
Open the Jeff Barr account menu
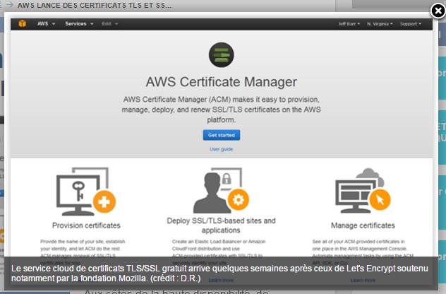(x=349, y=24)
